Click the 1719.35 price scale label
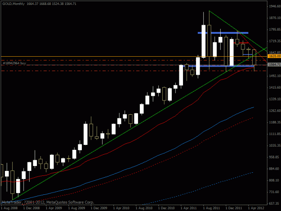The width and height of the screenshot is (281, 211). 275,41
